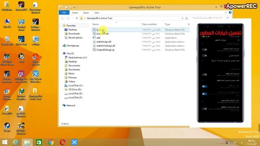
Task: Sort files by Name column
Action: (x=95, y=24)
